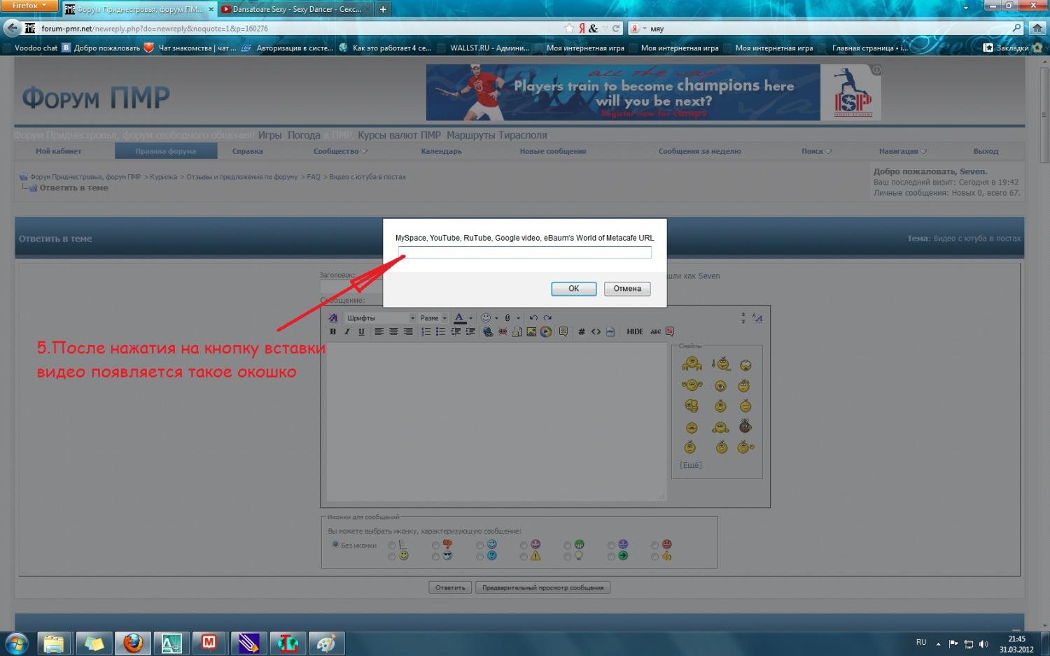This screenshot has height=656, width=1050.
Task: Click the text color A swatch
Action: (x=459, y=318)
